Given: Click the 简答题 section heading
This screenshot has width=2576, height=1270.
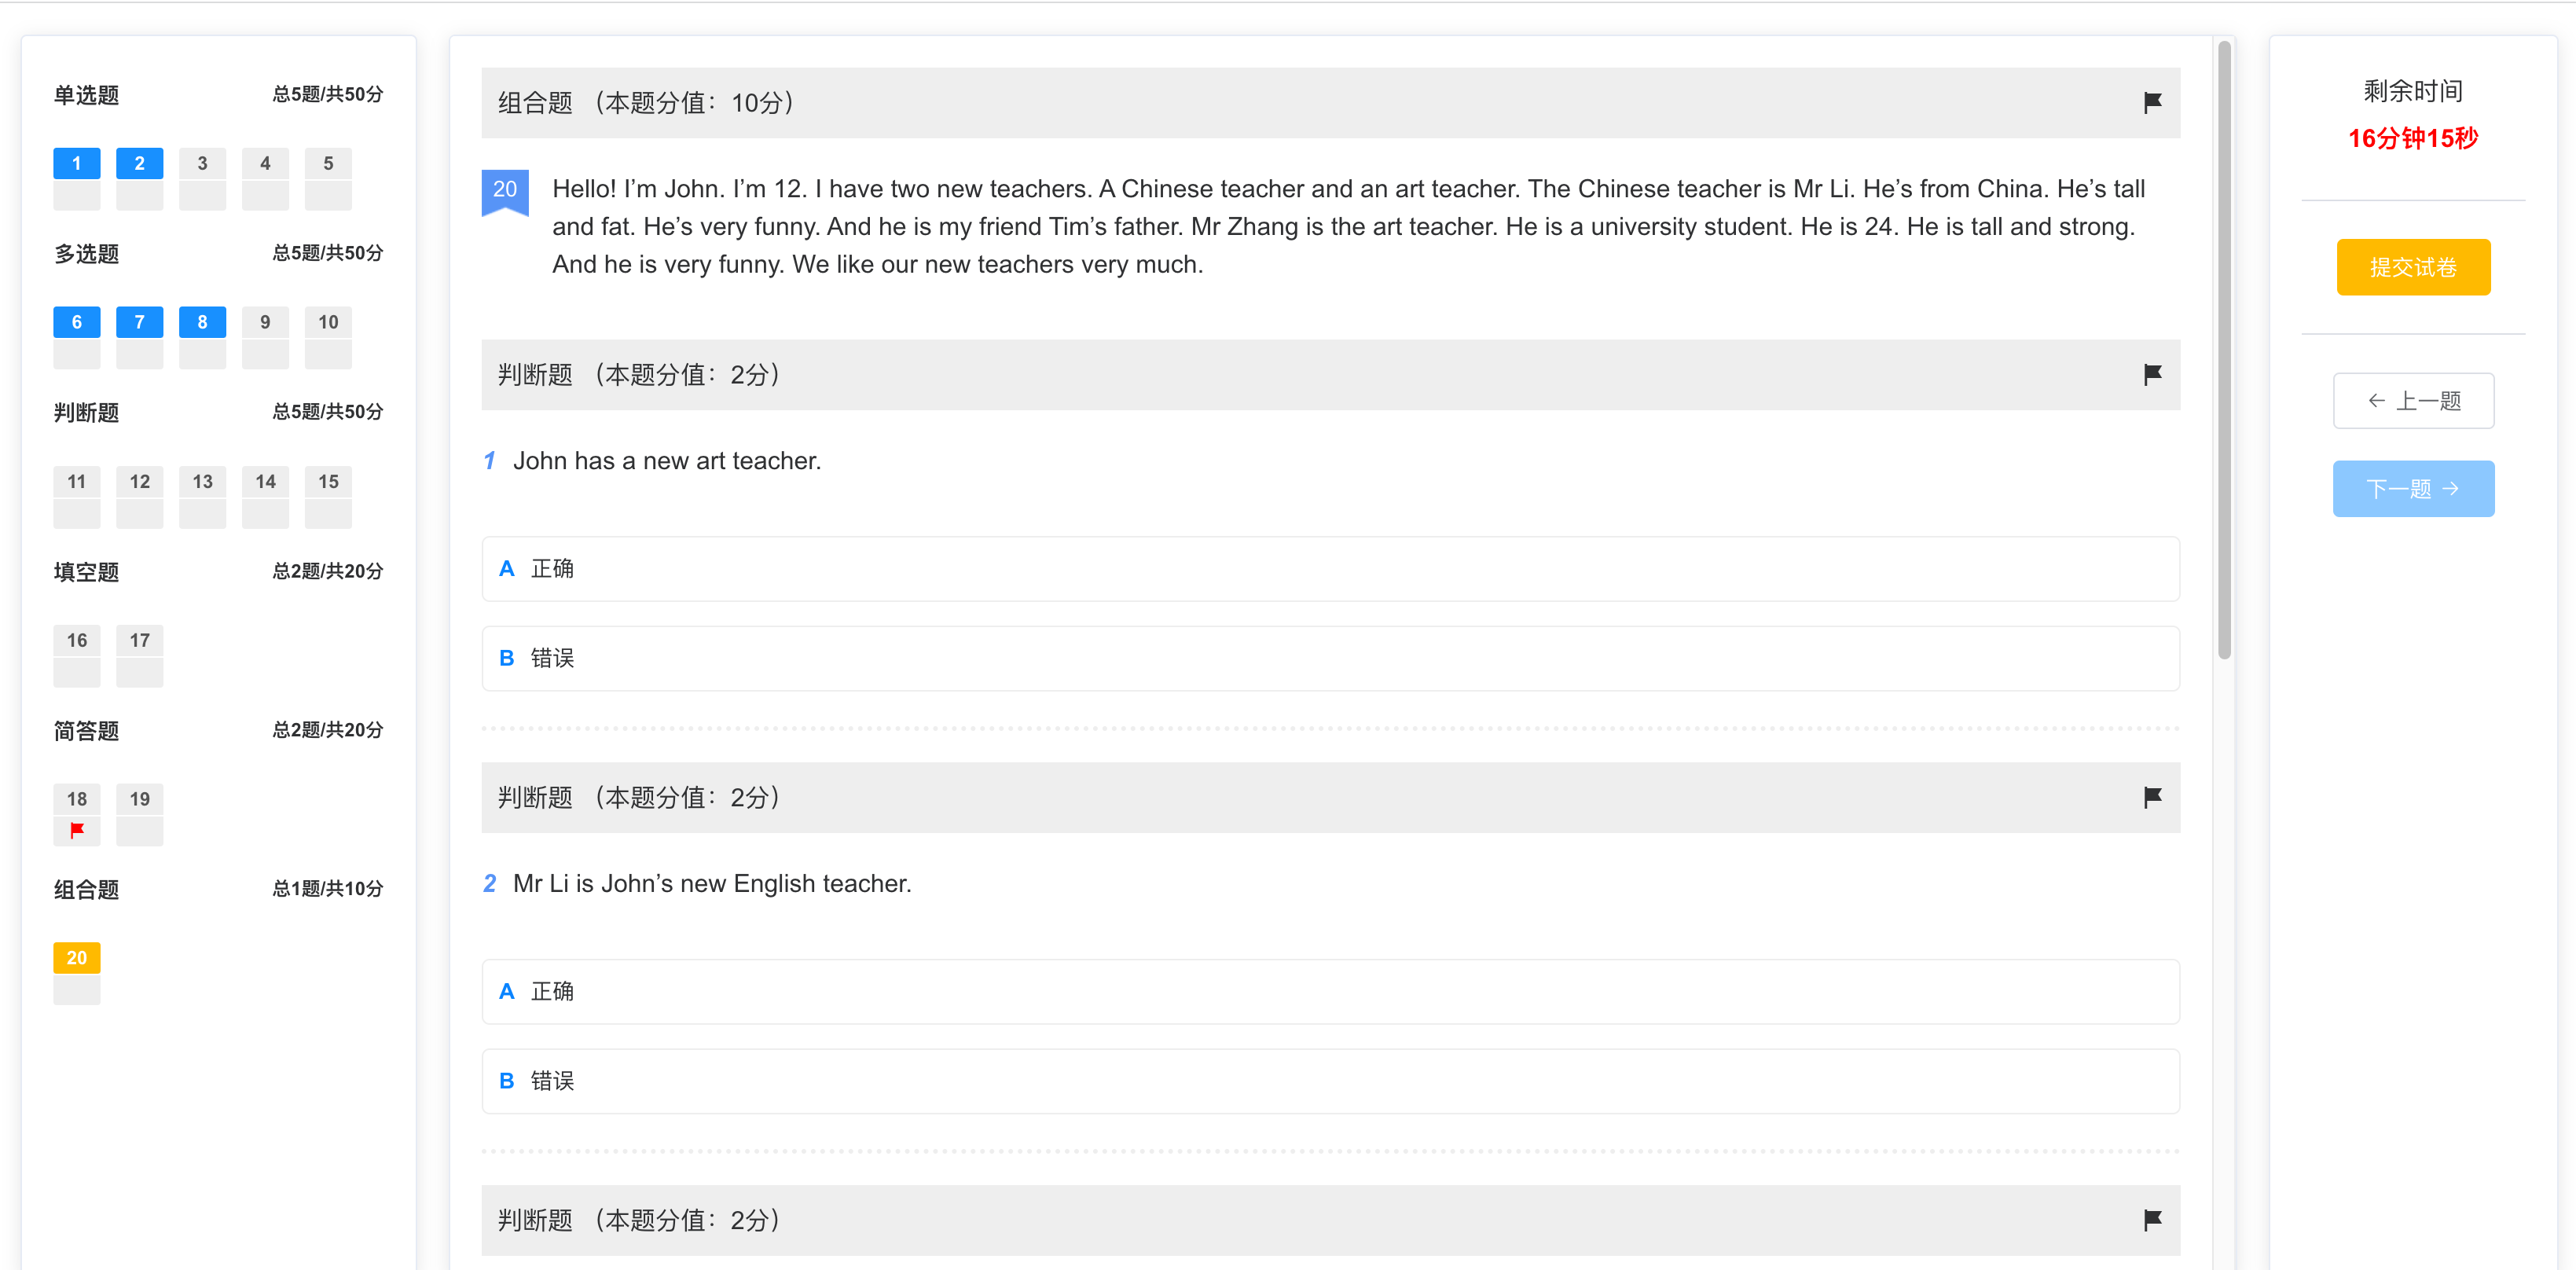Looking at the screenshot, I should 87,731.
